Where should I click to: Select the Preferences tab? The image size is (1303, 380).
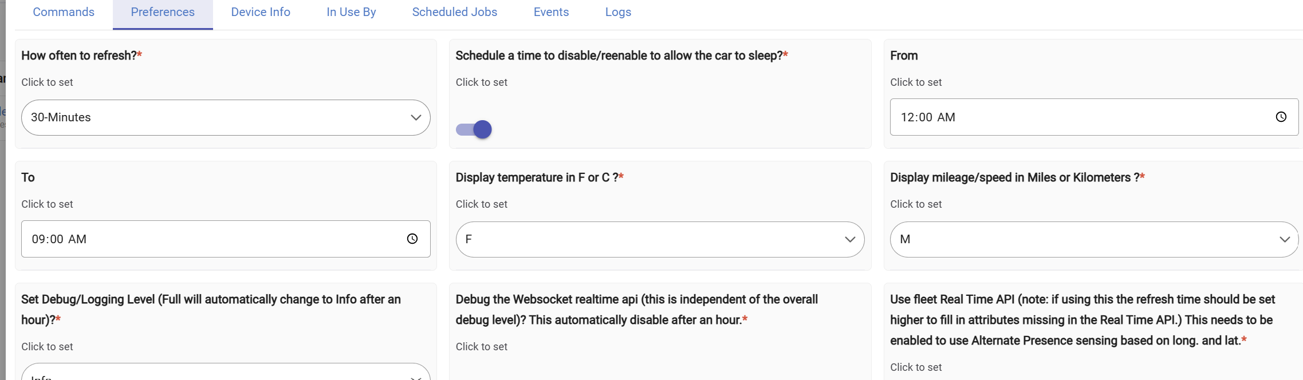[x=163, y=12]
